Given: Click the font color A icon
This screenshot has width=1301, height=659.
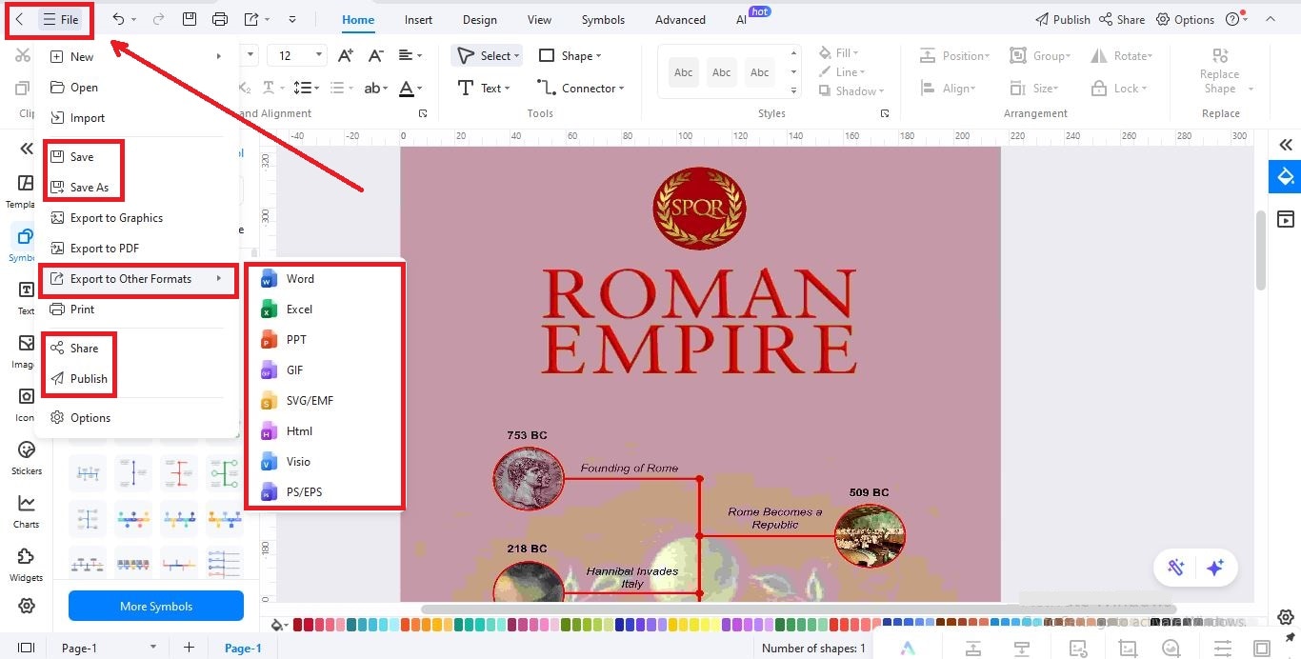Looking at the screenshot, I should 407,89.
